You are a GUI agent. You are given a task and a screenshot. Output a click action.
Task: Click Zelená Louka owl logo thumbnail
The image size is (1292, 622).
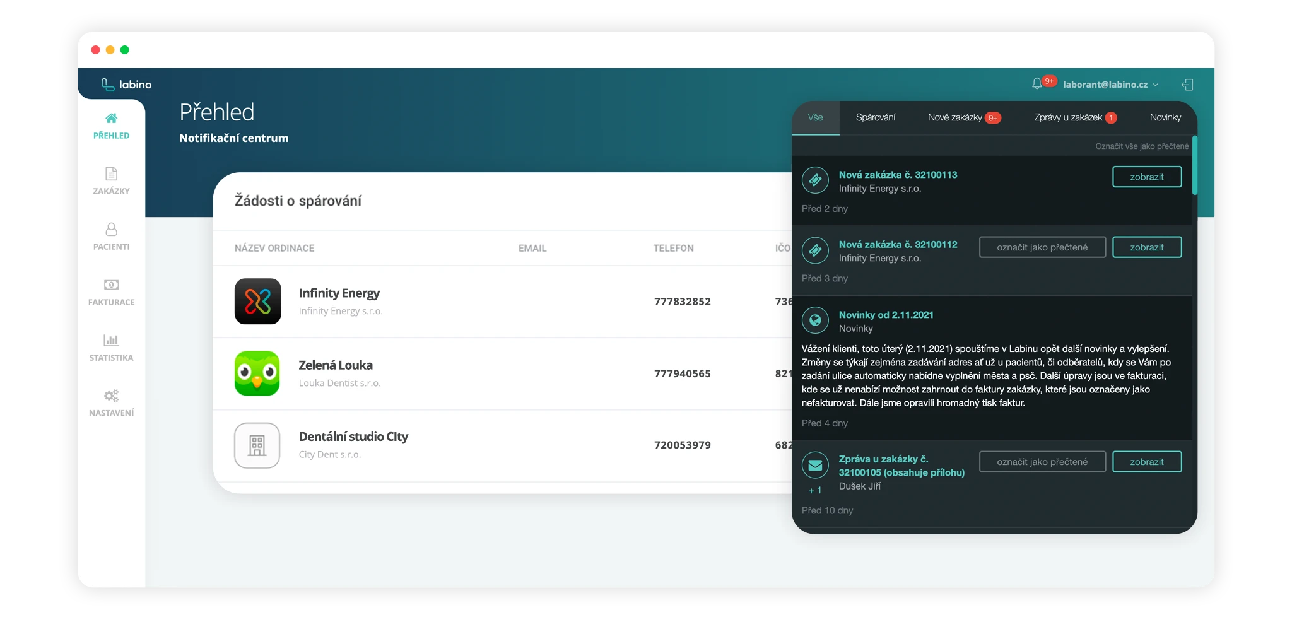point(257,373)
